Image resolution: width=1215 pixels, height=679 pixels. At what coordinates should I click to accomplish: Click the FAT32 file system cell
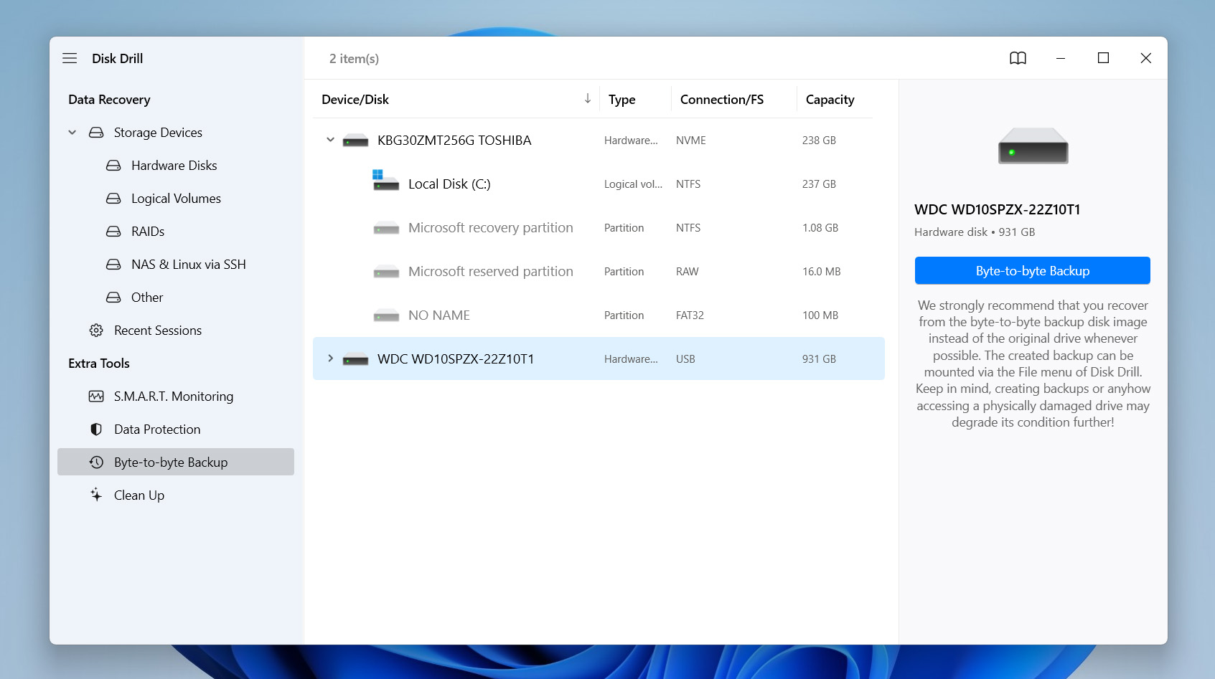pos(690,315)
